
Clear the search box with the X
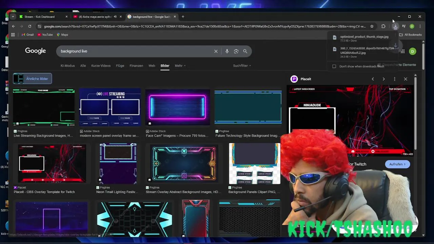(216, 51)
